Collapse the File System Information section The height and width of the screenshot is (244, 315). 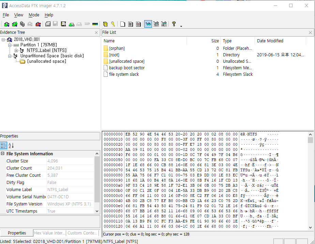tap(3, 154)
